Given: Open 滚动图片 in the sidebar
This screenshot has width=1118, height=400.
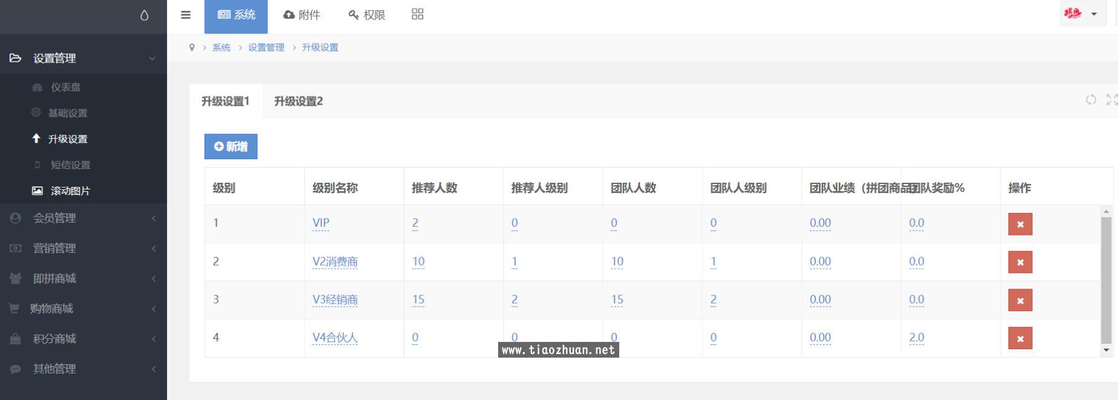Looking at the screenshot, I should click(70, 191).
